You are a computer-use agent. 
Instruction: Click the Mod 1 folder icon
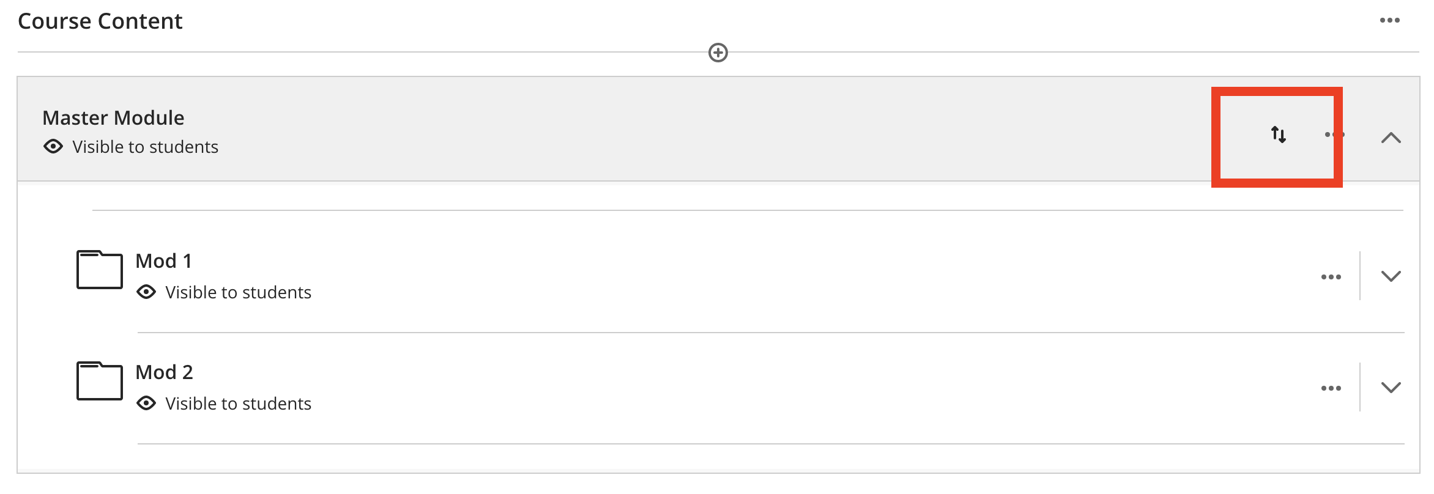pyautogui.click(x=100, y=269)
